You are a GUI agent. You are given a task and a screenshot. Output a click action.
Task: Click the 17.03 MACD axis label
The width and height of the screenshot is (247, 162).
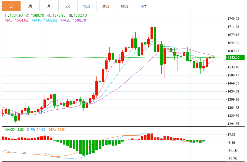pos(232,135)
